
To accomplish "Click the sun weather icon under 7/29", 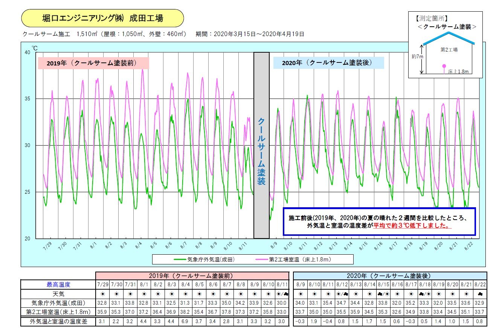I will coord(102,294).
